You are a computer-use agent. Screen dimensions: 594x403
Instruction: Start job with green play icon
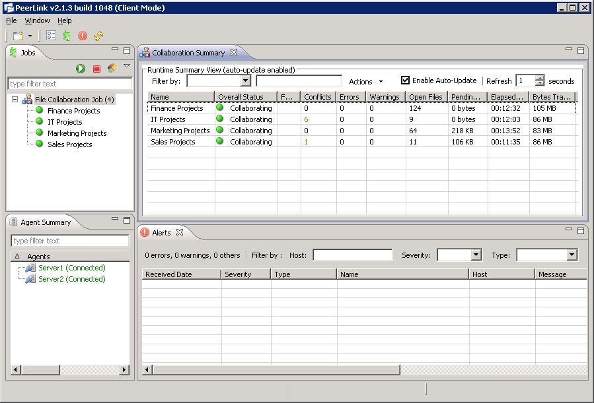point(81,69)
